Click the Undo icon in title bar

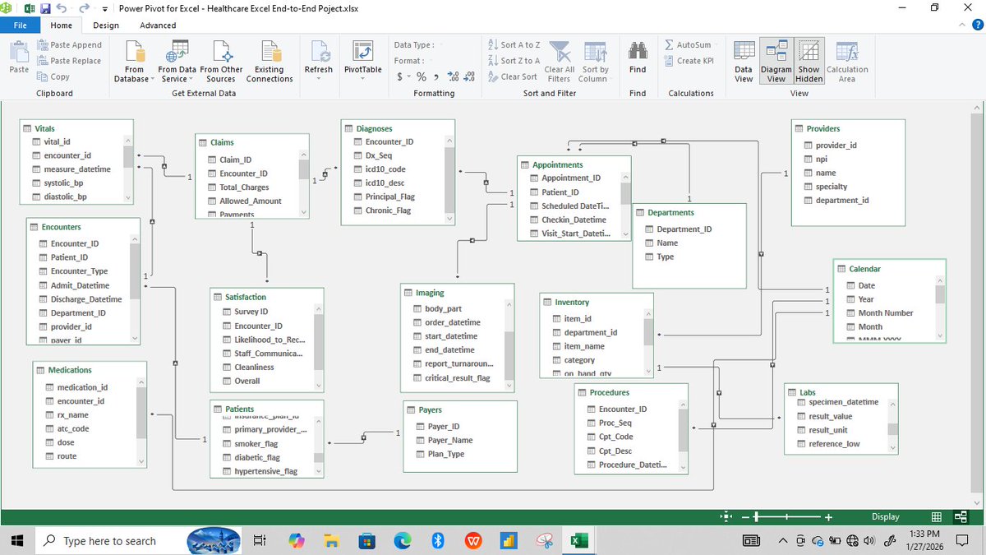click(x=62, y=8)
